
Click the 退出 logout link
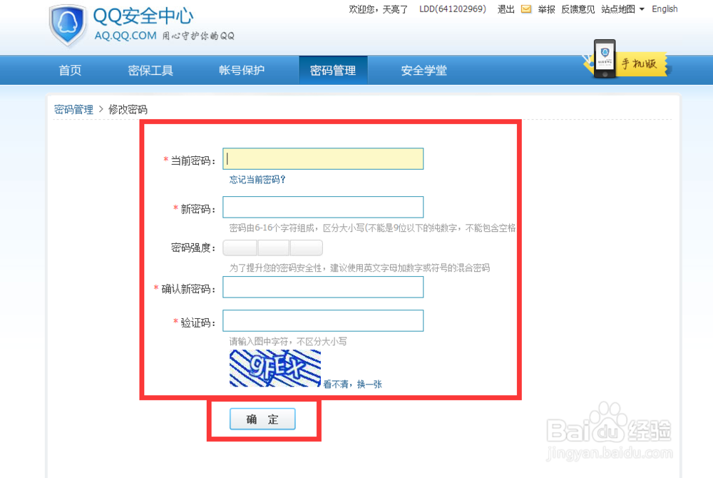tap(506, 9)
